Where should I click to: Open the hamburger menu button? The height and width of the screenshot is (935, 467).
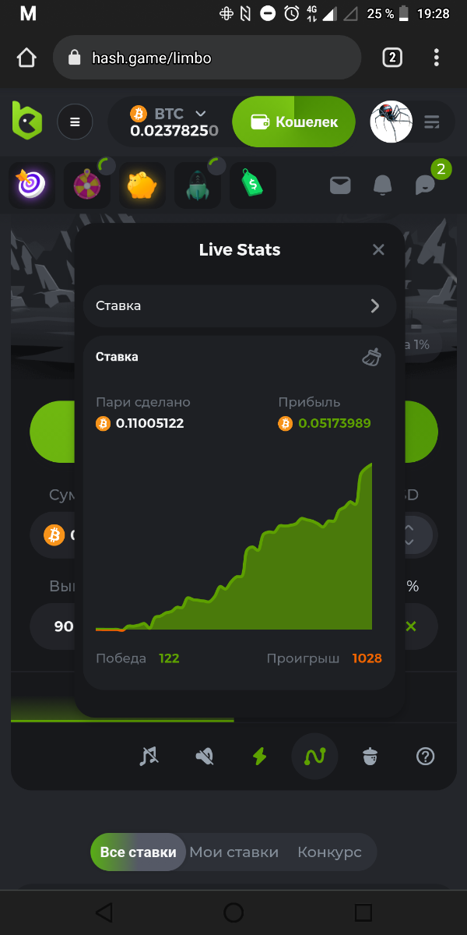click(x=75, y=122)
